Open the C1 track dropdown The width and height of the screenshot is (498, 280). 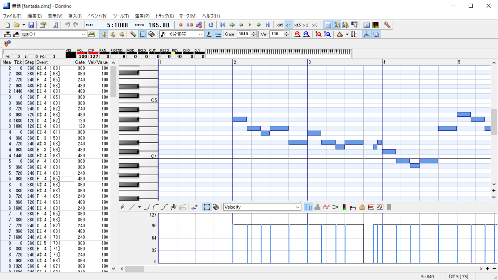[x=84, y=35]
